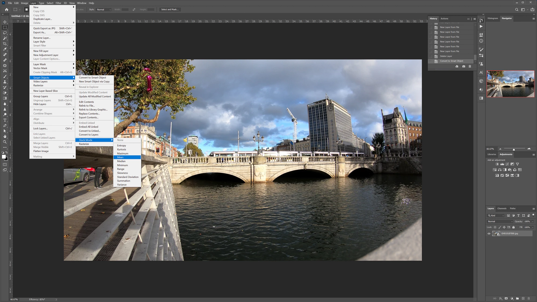This screenshot has height=302, width=537.
Task: Toggle the layer filter on/off switch
Action: click(533, 215)
